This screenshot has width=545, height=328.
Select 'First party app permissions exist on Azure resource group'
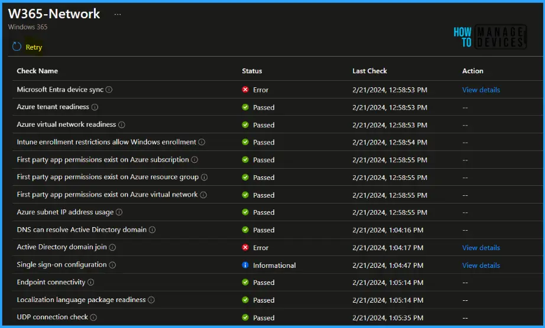click(108, 177)
